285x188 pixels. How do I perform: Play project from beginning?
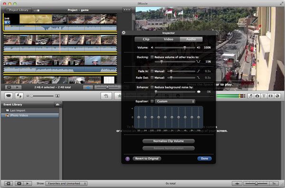[17, 87]
